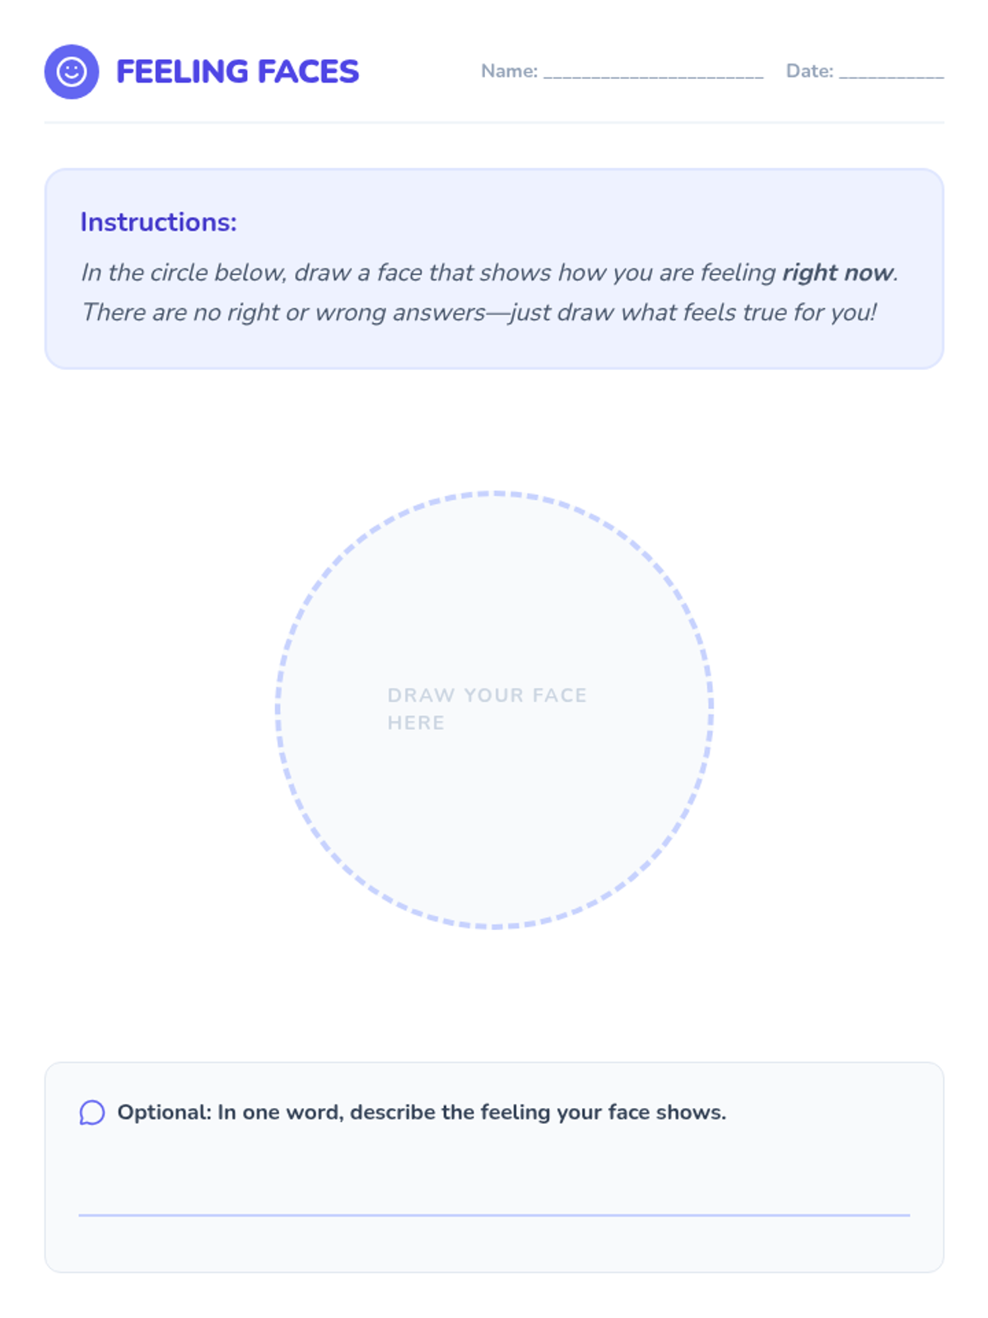The image size is (988, 1318).
Task: Click the FEELING FACES title
Action: [x=237, y=72]
